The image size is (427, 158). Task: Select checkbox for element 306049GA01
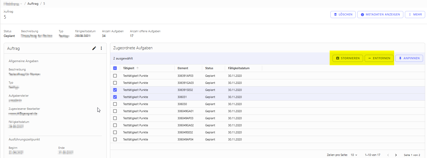[x=115, y=111]
